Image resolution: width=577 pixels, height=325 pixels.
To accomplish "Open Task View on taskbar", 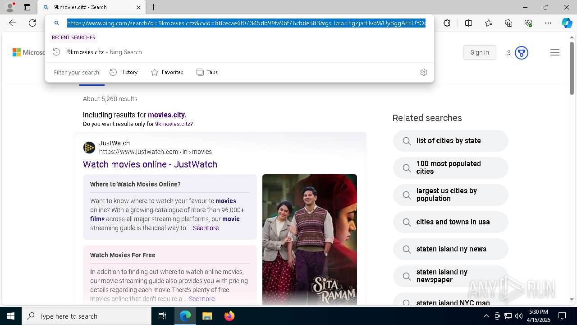I will [162, 316].
